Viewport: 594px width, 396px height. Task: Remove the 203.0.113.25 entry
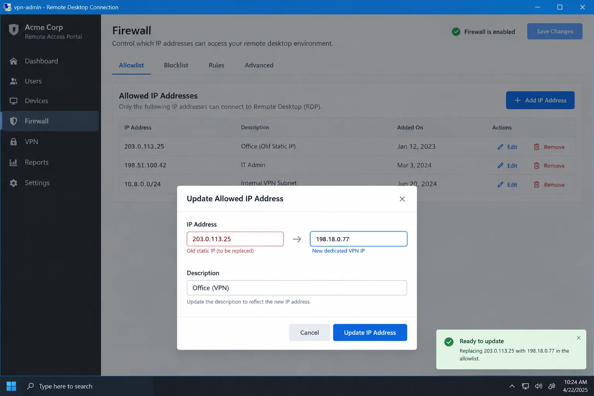coord(549,147)
